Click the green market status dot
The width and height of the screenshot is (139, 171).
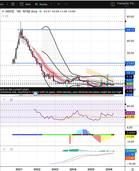[x=40, y=11]
